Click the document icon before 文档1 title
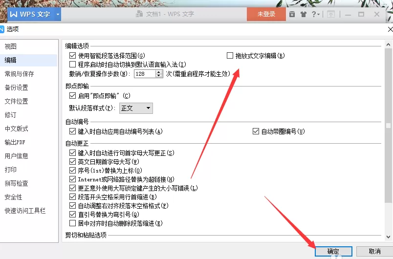The image size is (393, 259). [139, 14]
